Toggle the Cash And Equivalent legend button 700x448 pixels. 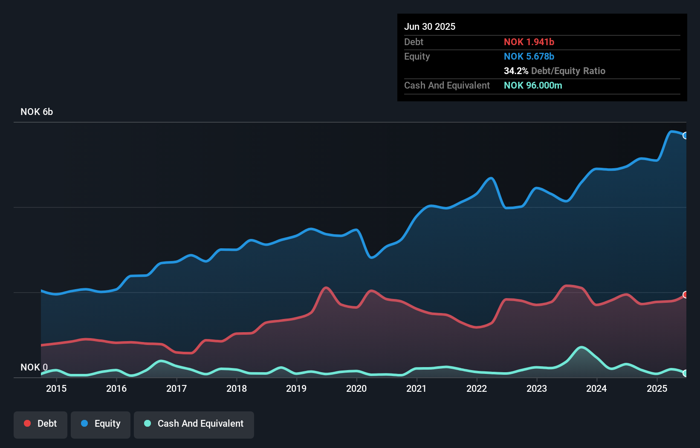[x=194, y=424]
